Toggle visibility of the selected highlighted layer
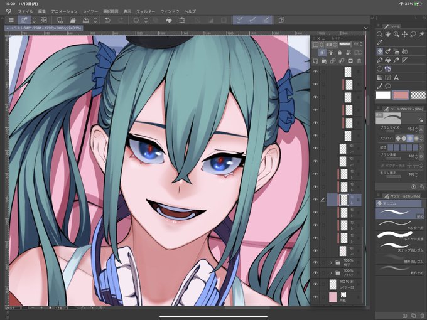This screenshot has height=320, width=427. coord(315,200)
